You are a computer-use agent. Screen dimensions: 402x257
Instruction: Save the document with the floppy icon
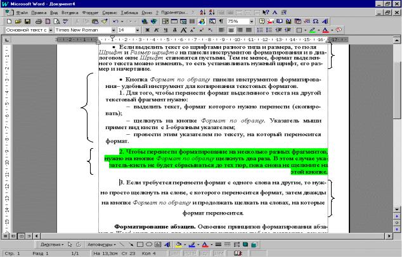point(27,22)
